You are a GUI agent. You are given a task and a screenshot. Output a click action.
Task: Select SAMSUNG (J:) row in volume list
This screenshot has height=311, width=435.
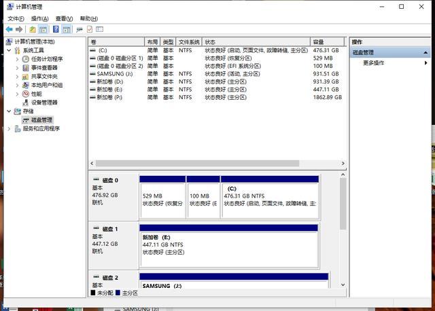pos(115,74)
